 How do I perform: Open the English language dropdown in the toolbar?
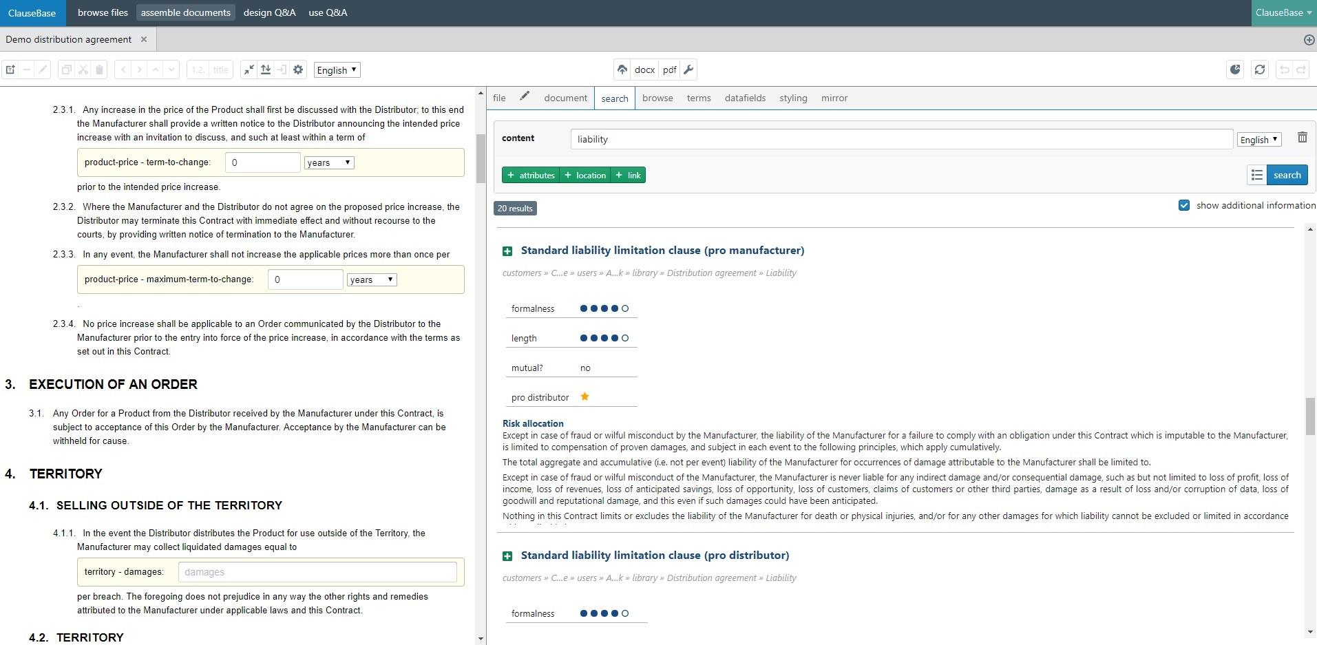337,70
